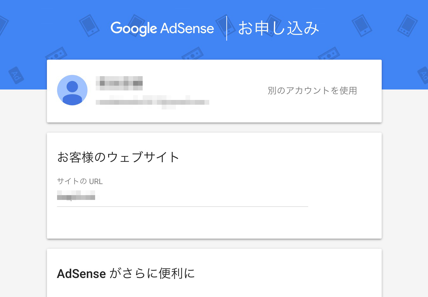Click the サイトの URL label
This screenshot has height=297, width=428.
(x=80, y=181)
